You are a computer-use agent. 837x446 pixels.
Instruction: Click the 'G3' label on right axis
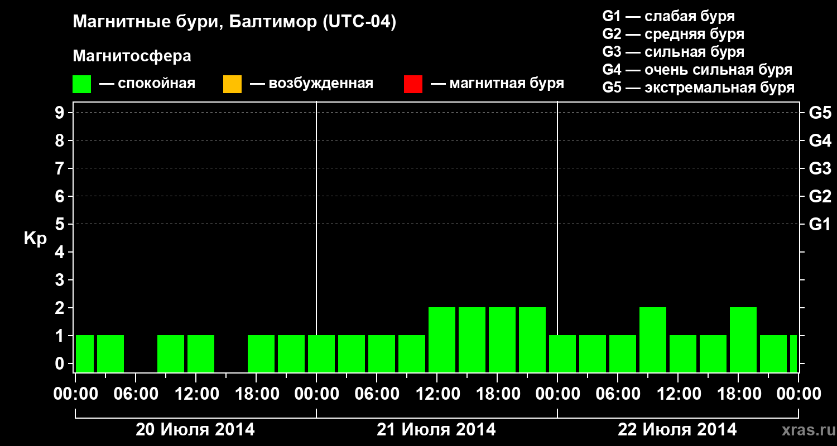point(820,168)
